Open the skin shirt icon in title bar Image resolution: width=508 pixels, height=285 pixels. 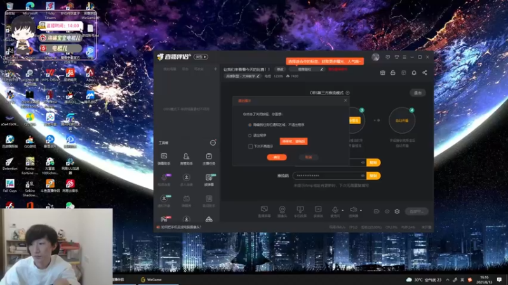click(x=396, y=57)
